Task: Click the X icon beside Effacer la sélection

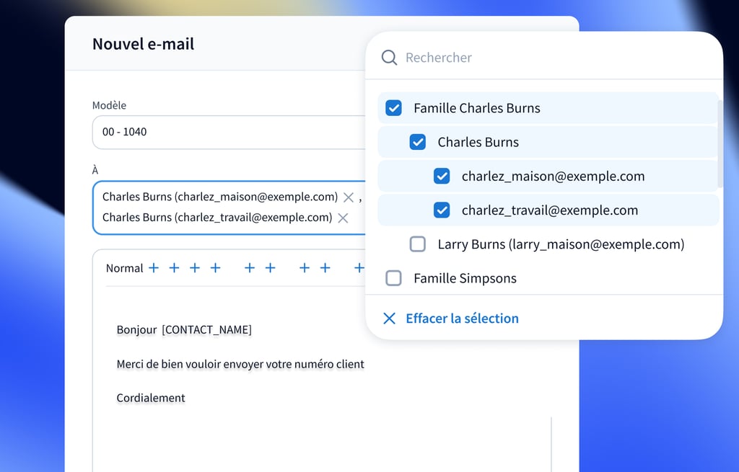Action: (x=389, y=319)
